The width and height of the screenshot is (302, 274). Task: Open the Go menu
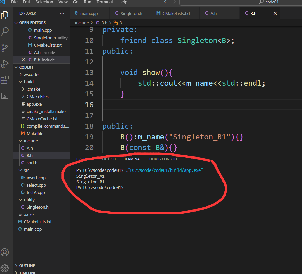tap(76, 2)
